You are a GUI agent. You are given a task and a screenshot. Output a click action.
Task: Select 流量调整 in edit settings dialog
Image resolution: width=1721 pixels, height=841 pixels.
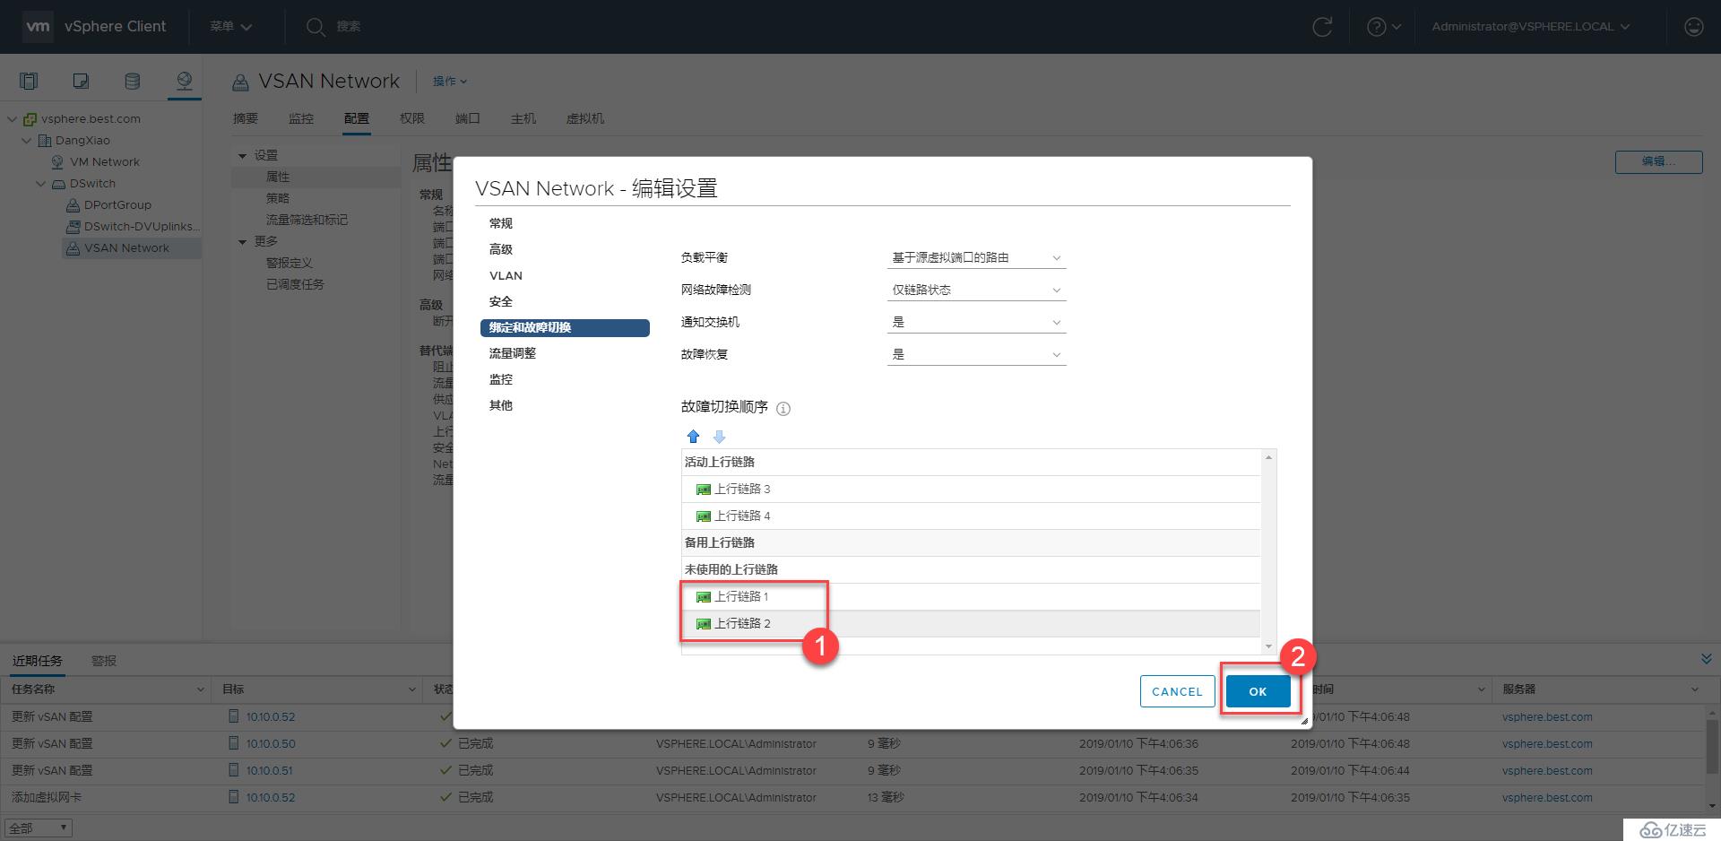point(513,353)
